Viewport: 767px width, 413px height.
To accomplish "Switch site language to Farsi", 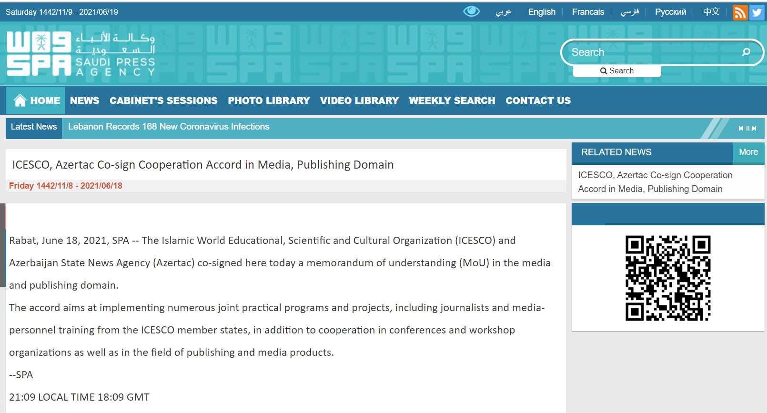I will point(629,12).
